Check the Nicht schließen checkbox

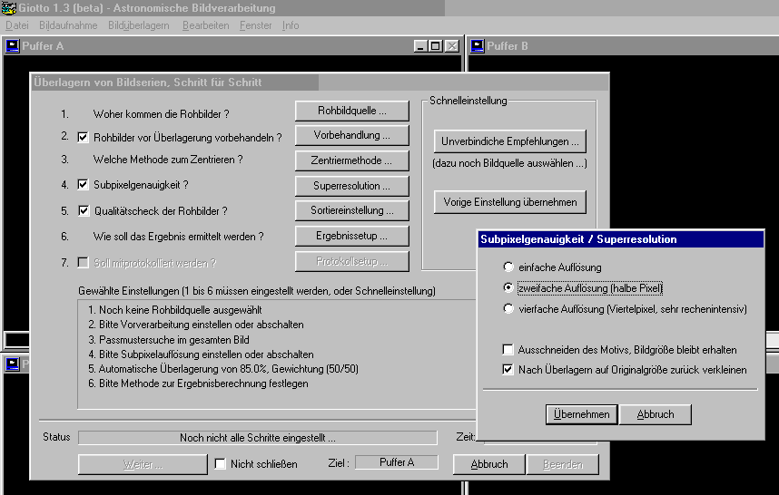220,464
